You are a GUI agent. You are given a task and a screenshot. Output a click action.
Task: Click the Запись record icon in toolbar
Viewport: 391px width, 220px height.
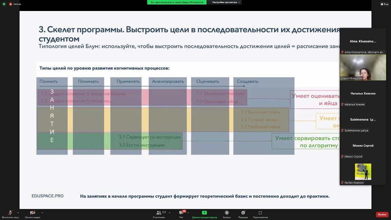click(x=227, y=213)
